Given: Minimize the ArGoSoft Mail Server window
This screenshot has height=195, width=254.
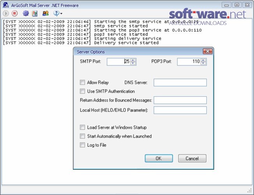Looking at the screenshot, I should pos(226,5).
